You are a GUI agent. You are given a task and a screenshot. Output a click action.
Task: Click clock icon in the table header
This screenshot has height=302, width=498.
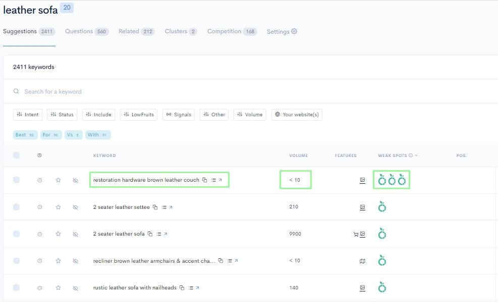point(39,155)
